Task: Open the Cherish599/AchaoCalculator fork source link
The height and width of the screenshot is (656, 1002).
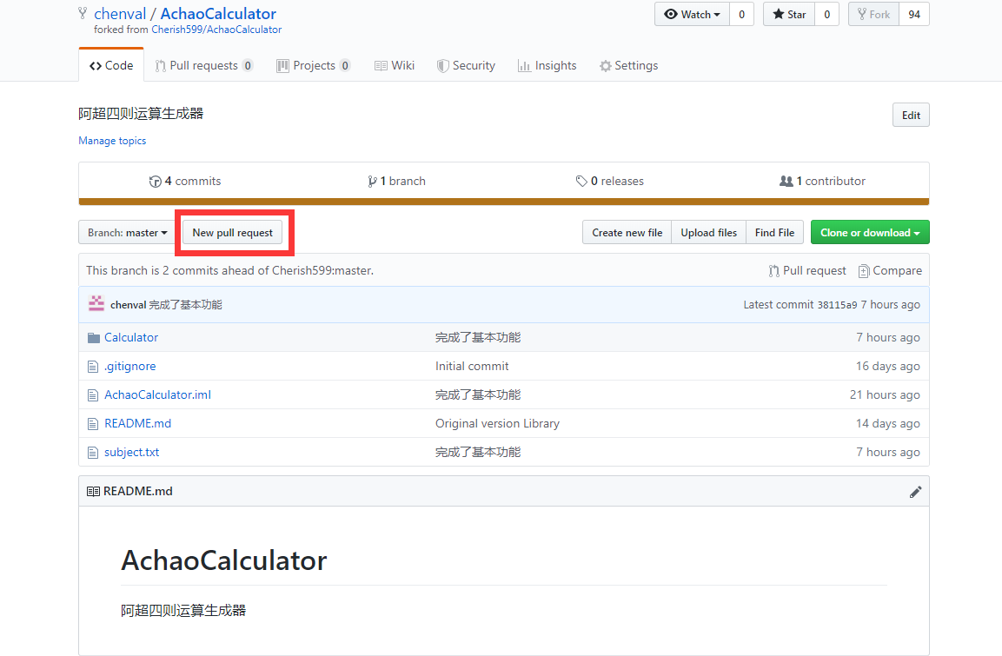Action: tap(216, 30)
